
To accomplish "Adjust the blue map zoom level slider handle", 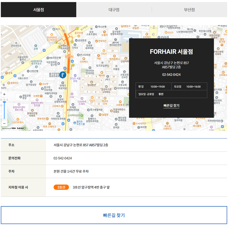I will [4, 102].
